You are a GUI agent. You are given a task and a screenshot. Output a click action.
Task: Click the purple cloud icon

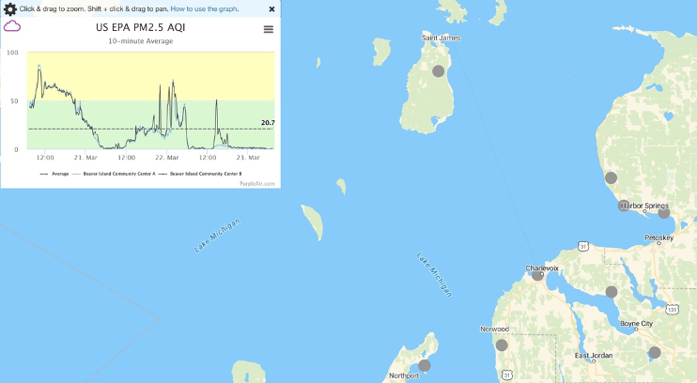pos(12,27)
